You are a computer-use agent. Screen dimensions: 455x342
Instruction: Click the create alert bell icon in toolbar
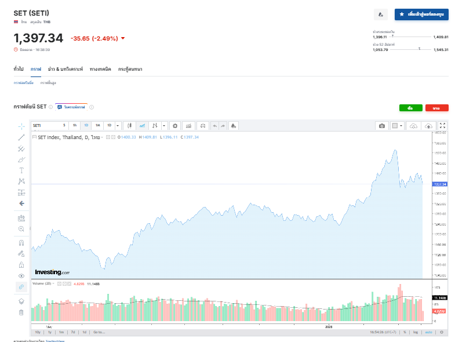(x=234, y=126)
